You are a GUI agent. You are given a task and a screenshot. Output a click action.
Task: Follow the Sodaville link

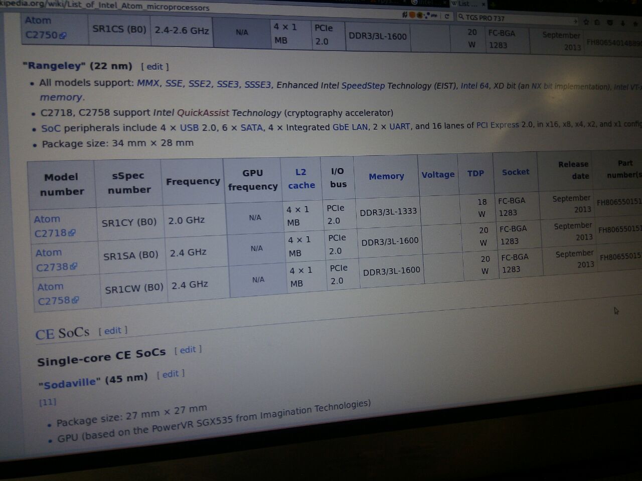pos(70,384)
